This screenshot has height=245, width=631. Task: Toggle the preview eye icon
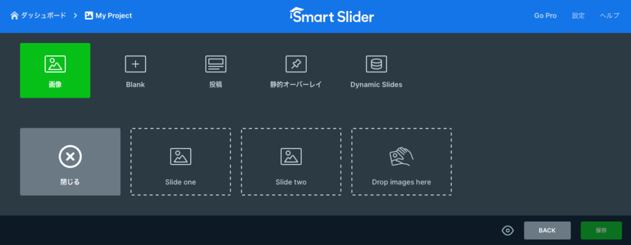pyautogui.click(x=508, y=230)
